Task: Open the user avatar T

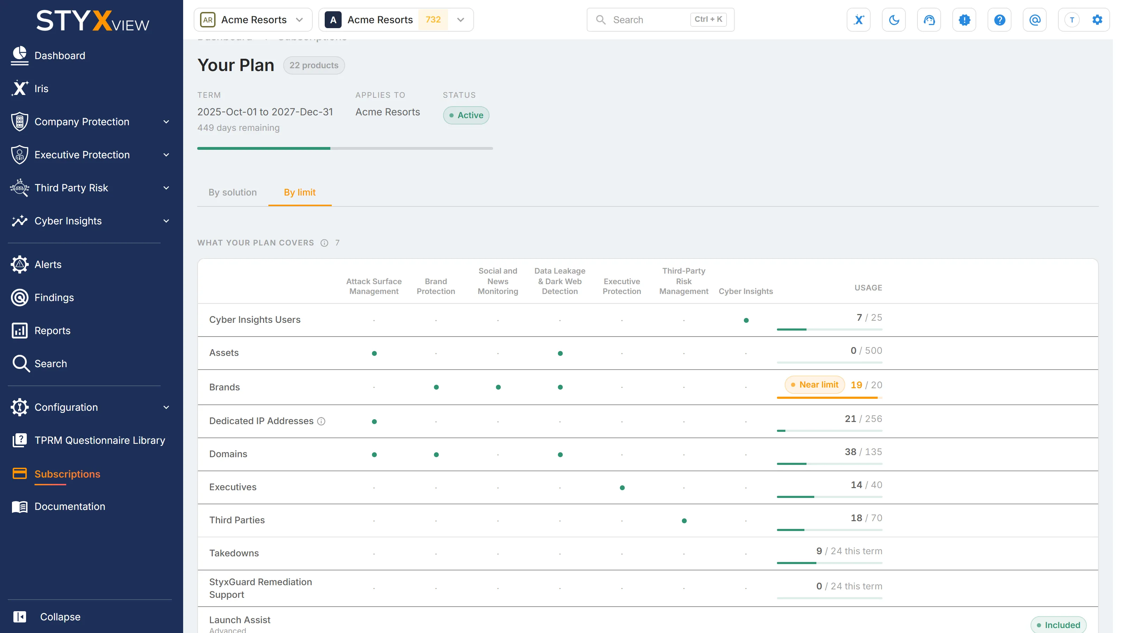Action: [x=1072, y=20]
